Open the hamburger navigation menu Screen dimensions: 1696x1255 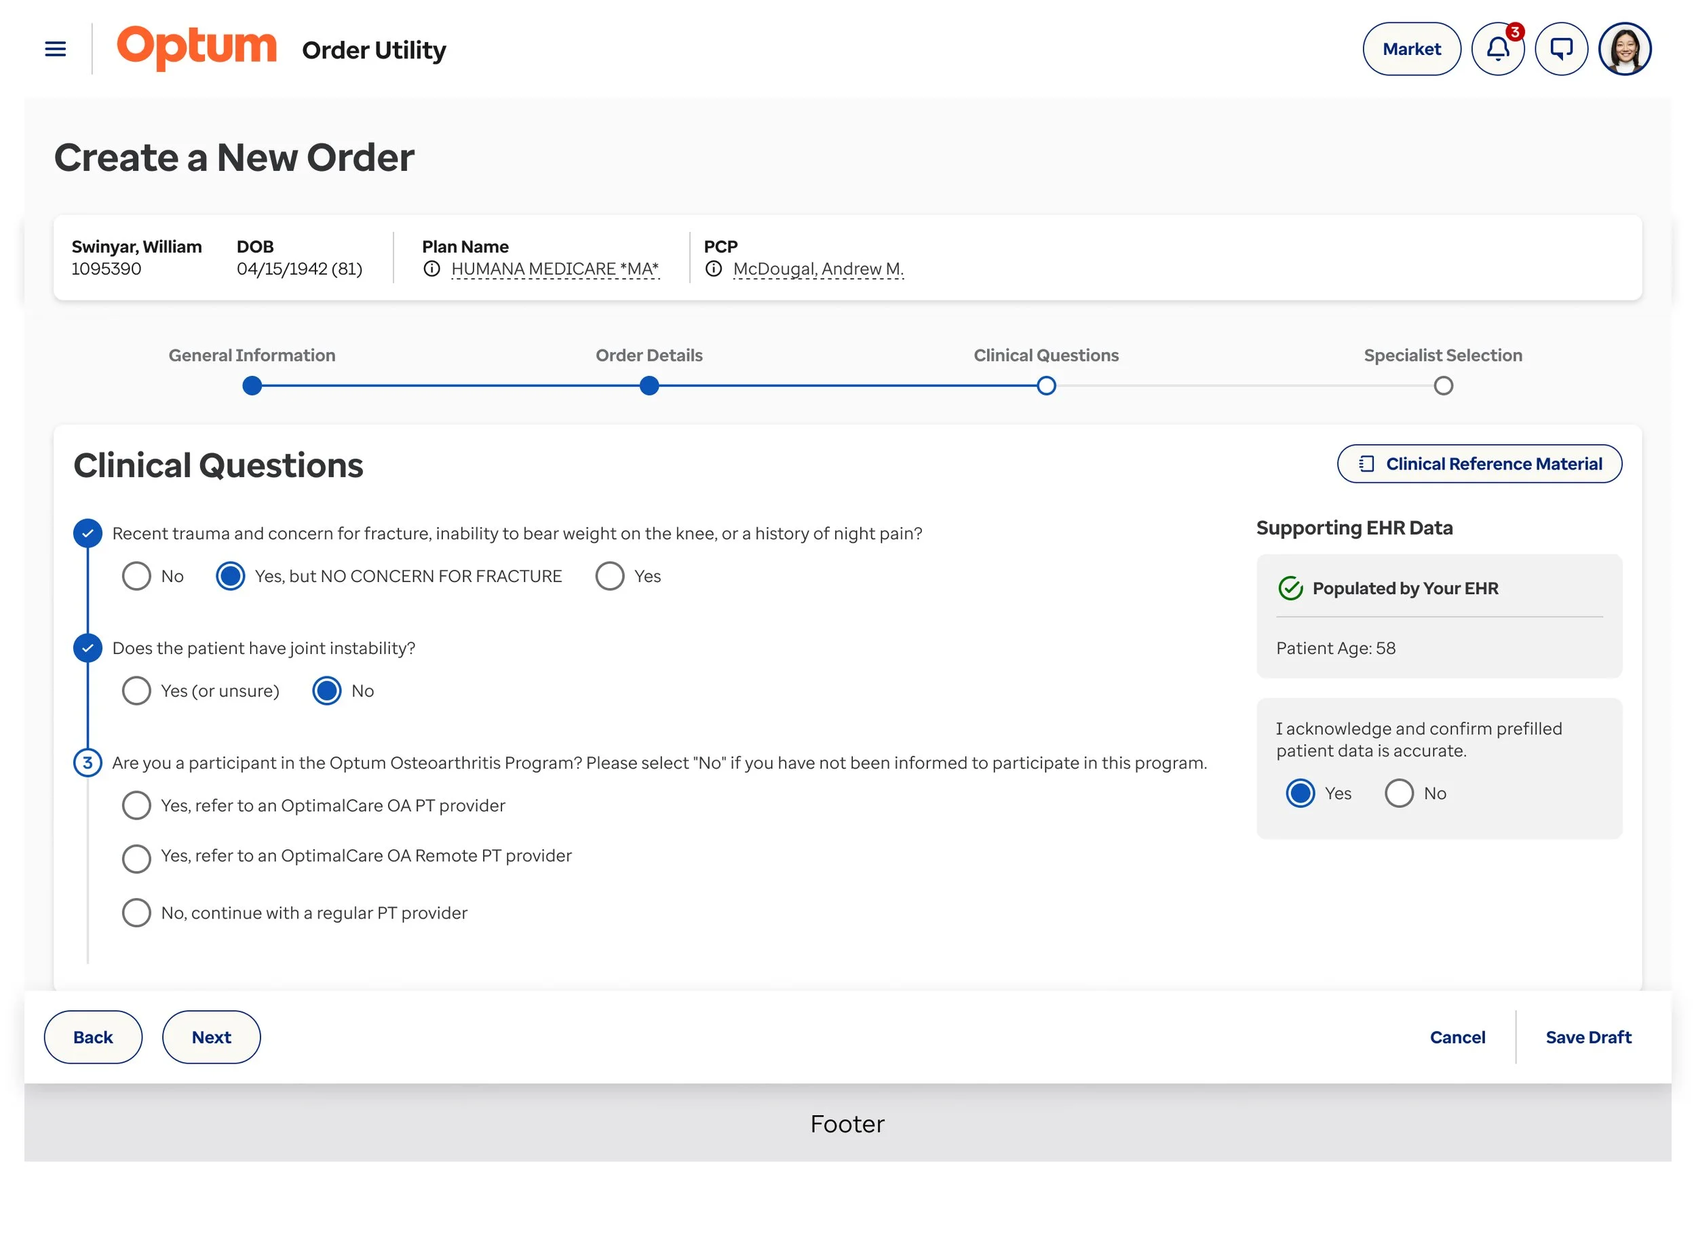tap(55, 49)
